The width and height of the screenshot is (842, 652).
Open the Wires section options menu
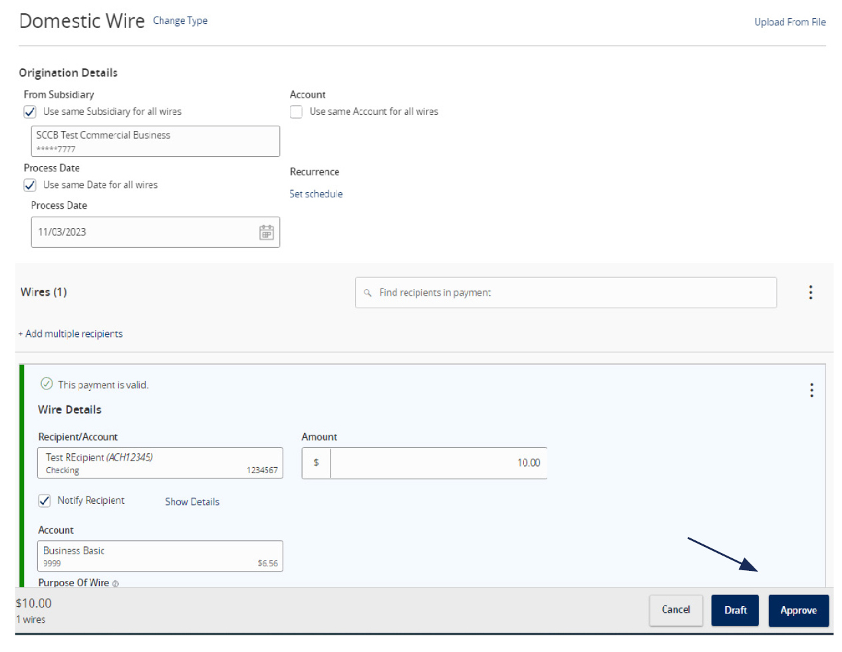coord(811,292)
